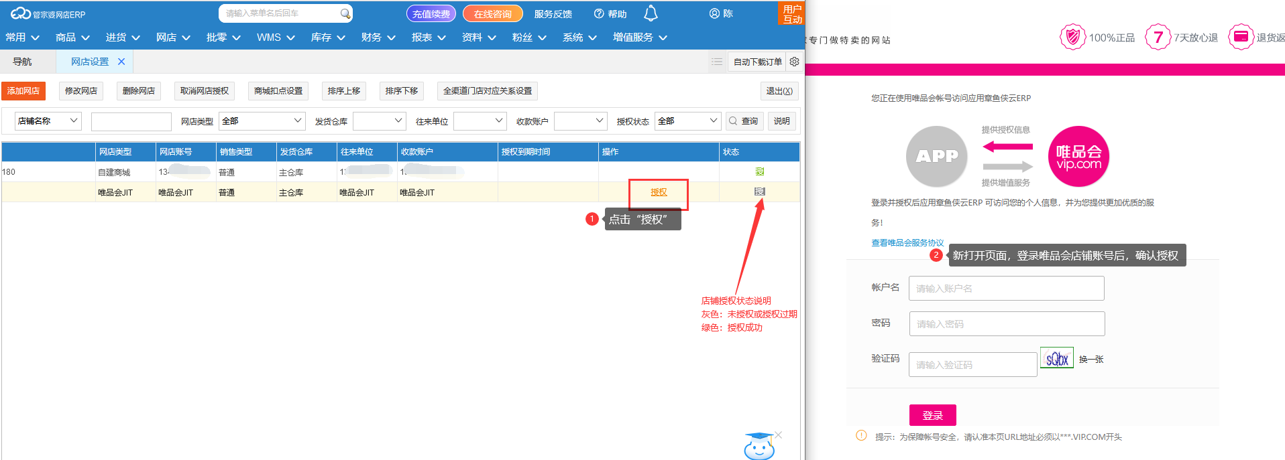Click the 授权 link in 唯品会JIT row
Viewport: 1285px width, 460px height.
(x=659, y=193)
